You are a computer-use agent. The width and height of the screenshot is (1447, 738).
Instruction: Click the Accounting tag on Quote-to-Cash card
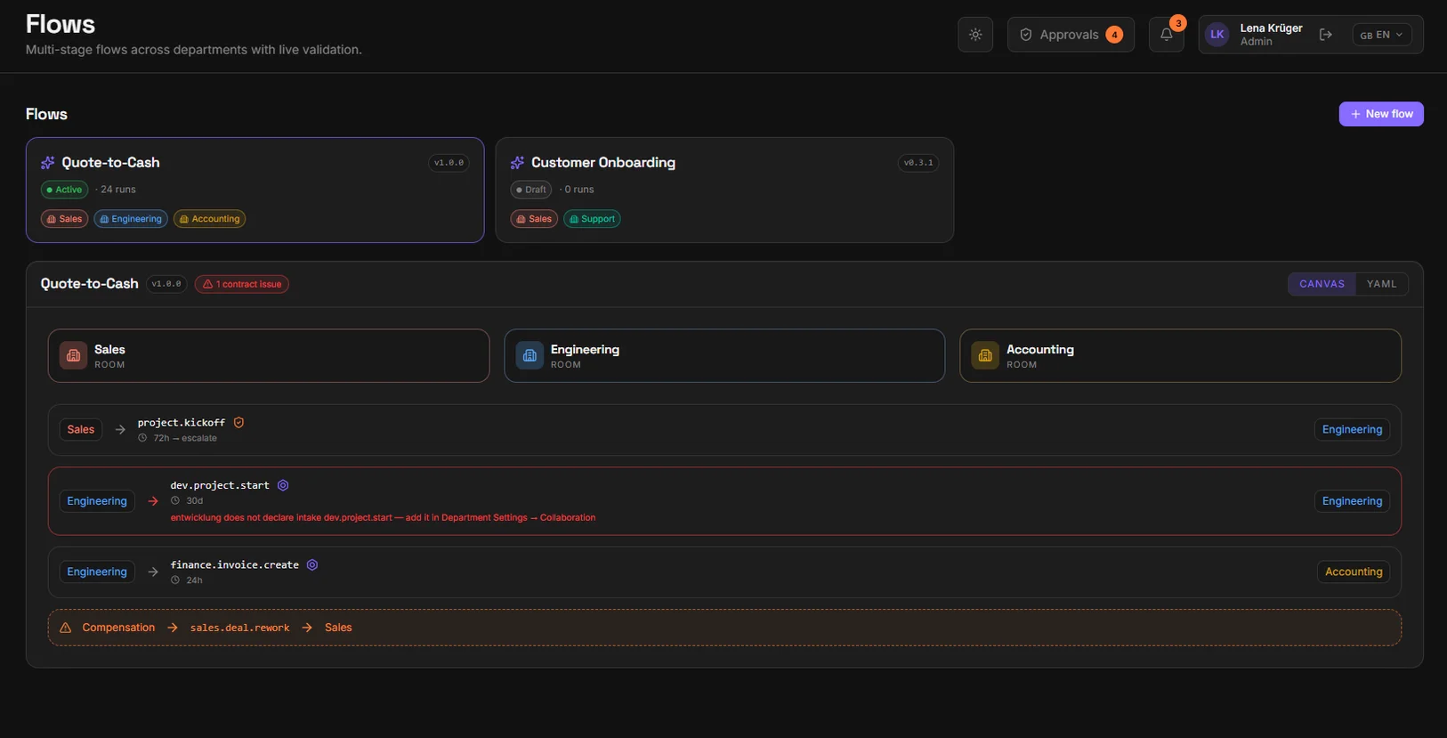tap(210, 219)
